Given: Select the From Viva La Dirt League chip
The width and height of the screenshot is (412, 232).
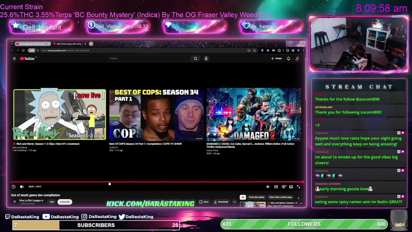Looking at the screenshot, I should coord(281,197).
